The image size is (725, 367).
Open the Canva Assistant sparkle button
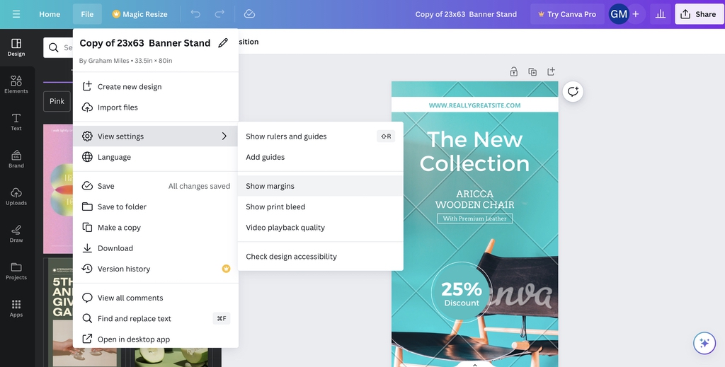(704, 343)
